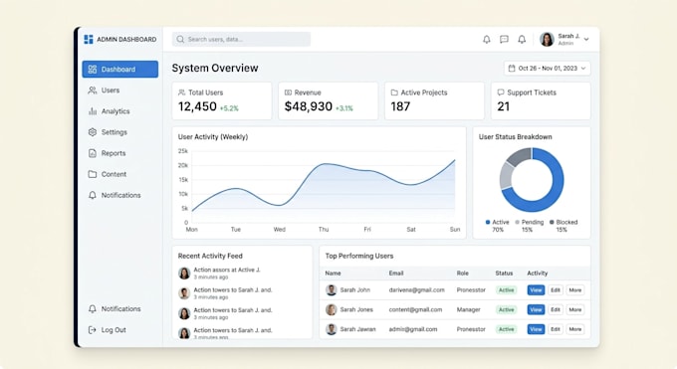
Task: Click the Active status badge for Sarah Jones
Action: pos(506,310)
